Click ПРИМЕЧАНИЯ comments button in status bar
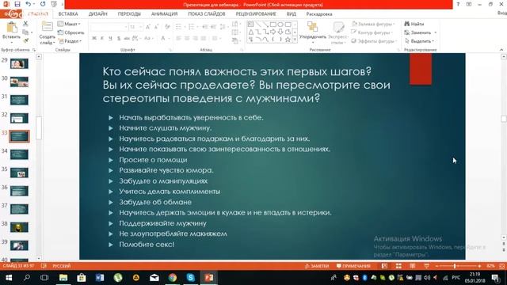 tap(353, 266)
